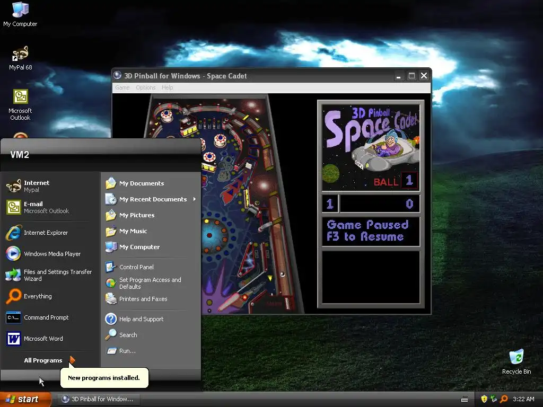Open My Documents in the Start menu

tap(151, 183)
